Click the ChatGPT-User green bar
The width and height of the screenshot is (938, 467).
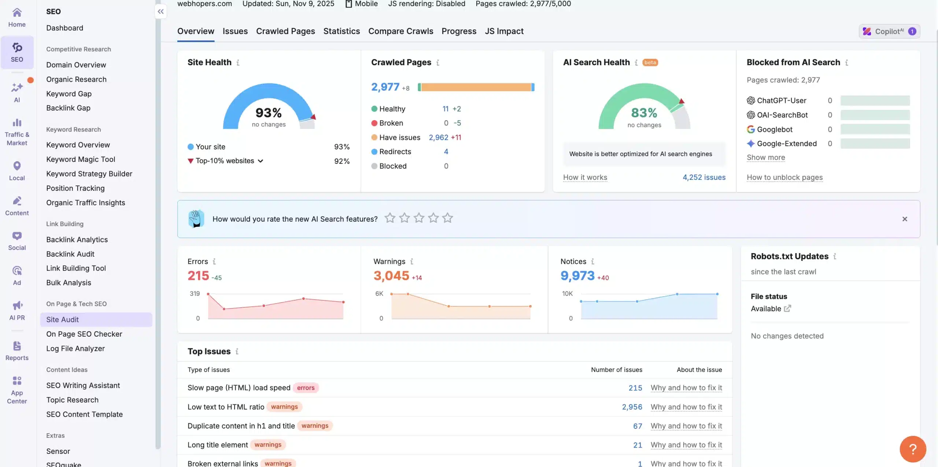pos(875,100)
